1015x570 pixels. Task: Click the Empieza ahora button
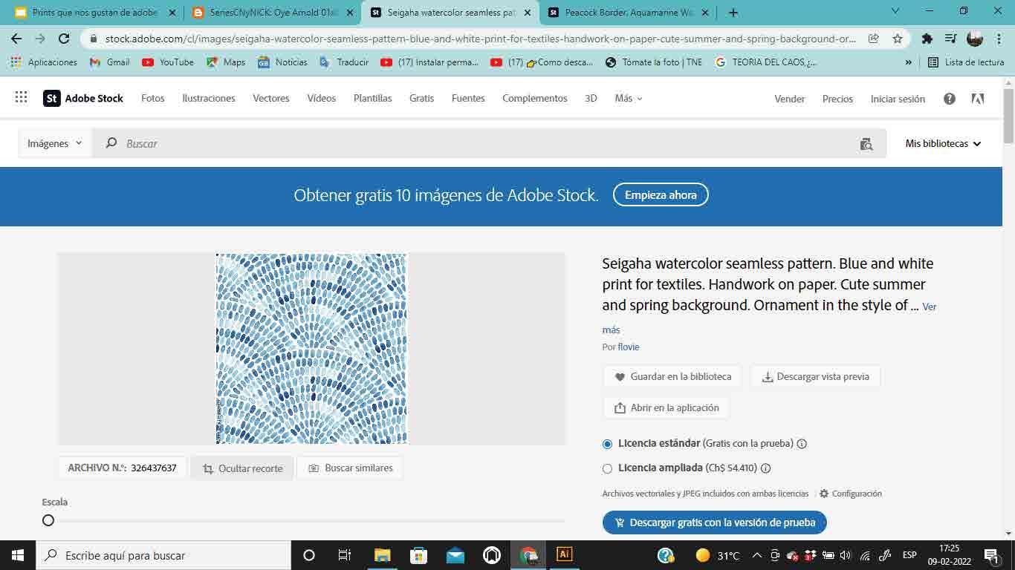pyautogui.click(x=661, y=195)
